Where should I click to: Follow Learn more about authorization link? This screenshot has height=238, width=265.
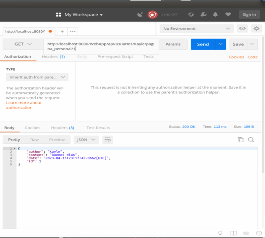pyautogui.click(x=24, y=105)
